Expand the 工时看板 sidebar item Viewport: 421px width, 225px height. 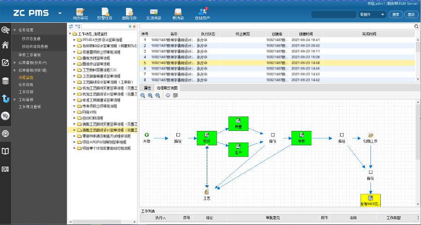click(x=15, y=100)
